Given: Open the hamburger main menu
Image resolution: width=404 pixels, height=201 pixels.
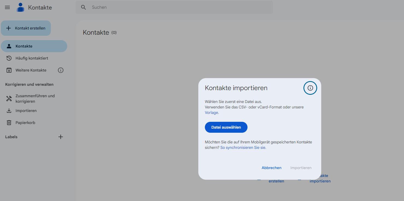Looking at the screenshot, I should tap(7, 7).
